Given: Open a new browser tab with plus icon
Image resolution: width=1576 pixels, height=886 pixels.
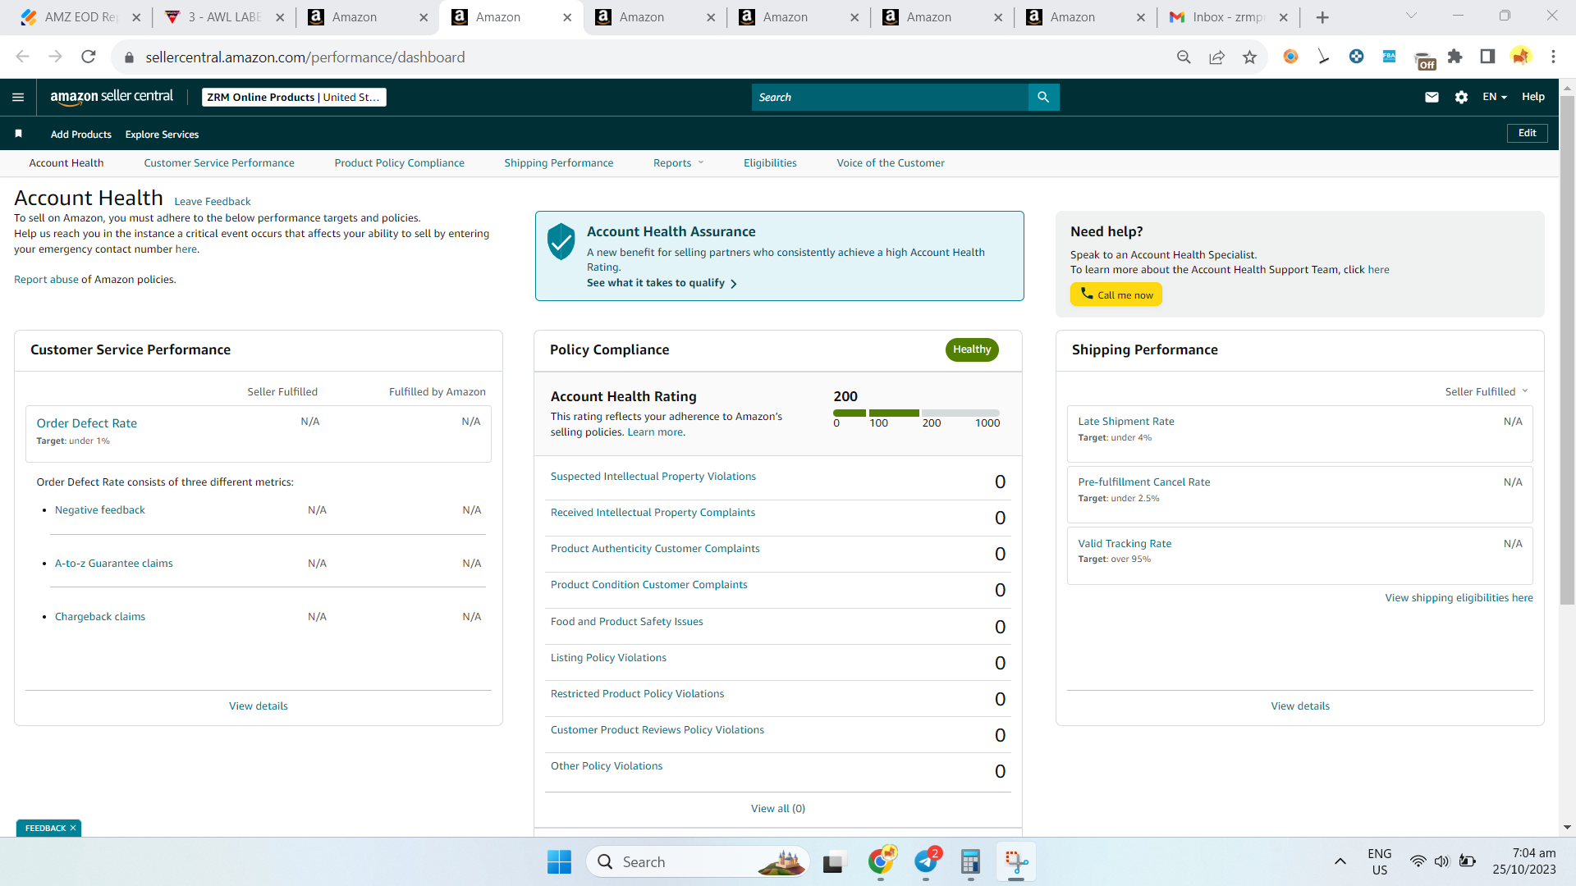Looking at the screenshot, I should [1322, 17].
